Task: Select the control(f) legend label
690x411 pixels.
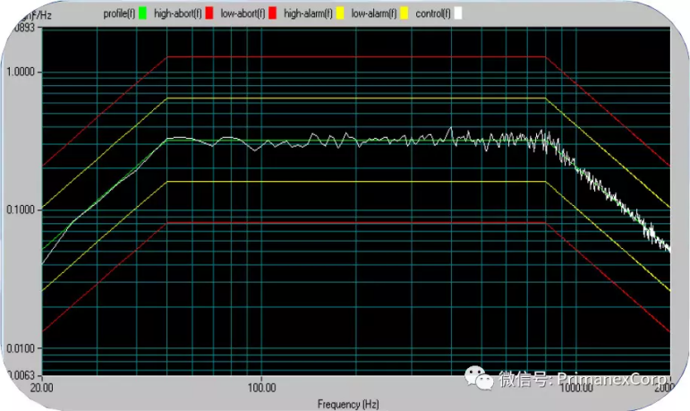Action: [x=433, y=13]
